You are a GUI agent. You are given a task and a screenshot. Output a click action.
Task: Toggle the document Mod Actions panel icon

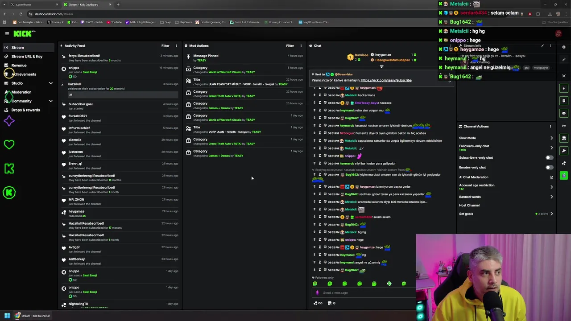click(x=564, y=101)
